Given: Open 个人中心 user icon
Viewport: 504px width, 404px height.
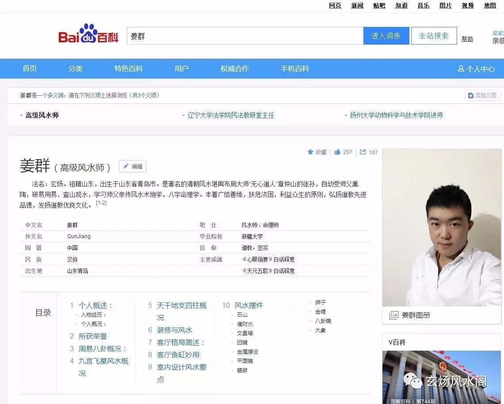Looking at the screenshot, I should click(x=461, y=69).
